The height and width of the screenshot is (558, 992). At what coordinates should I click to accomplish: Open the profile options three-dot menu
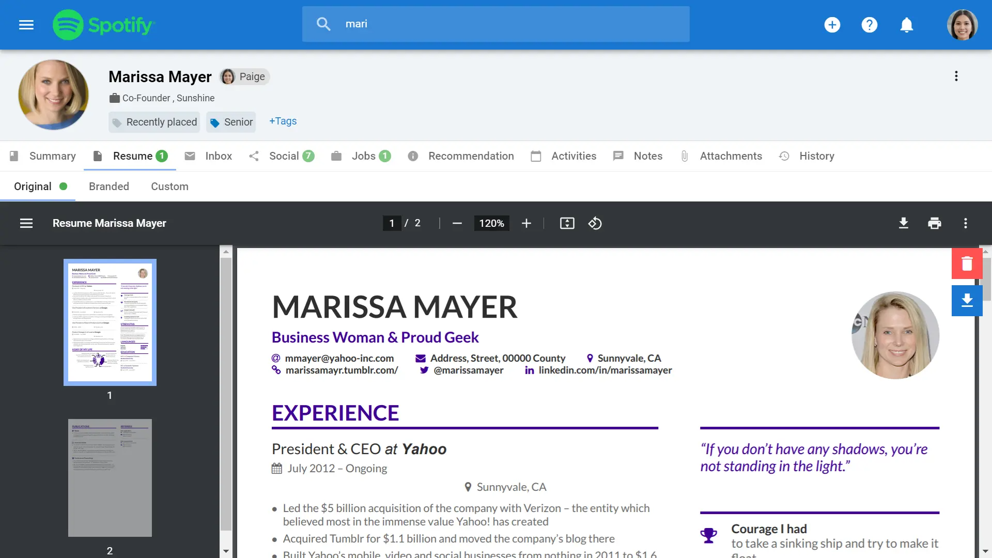(956, 76)
